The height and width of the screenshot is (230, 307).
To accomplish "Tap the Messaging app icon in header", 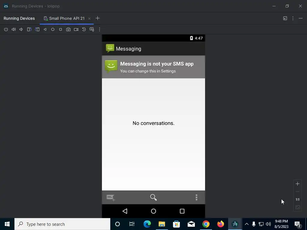I will tap(110, 48).
